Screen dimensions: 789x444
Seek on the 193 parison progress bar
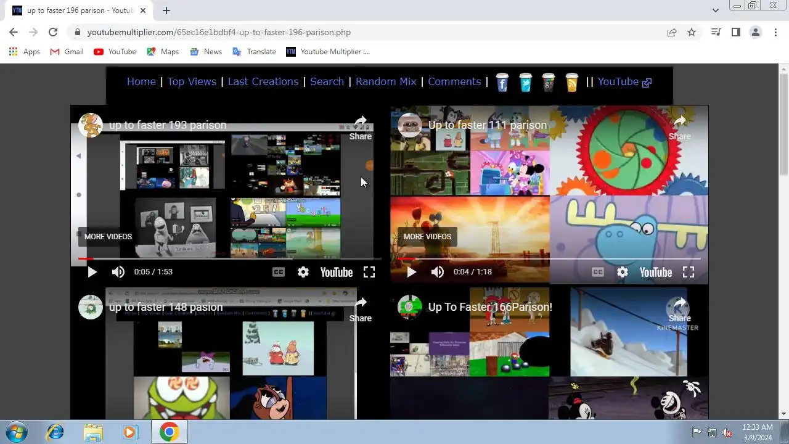point(230,258)
